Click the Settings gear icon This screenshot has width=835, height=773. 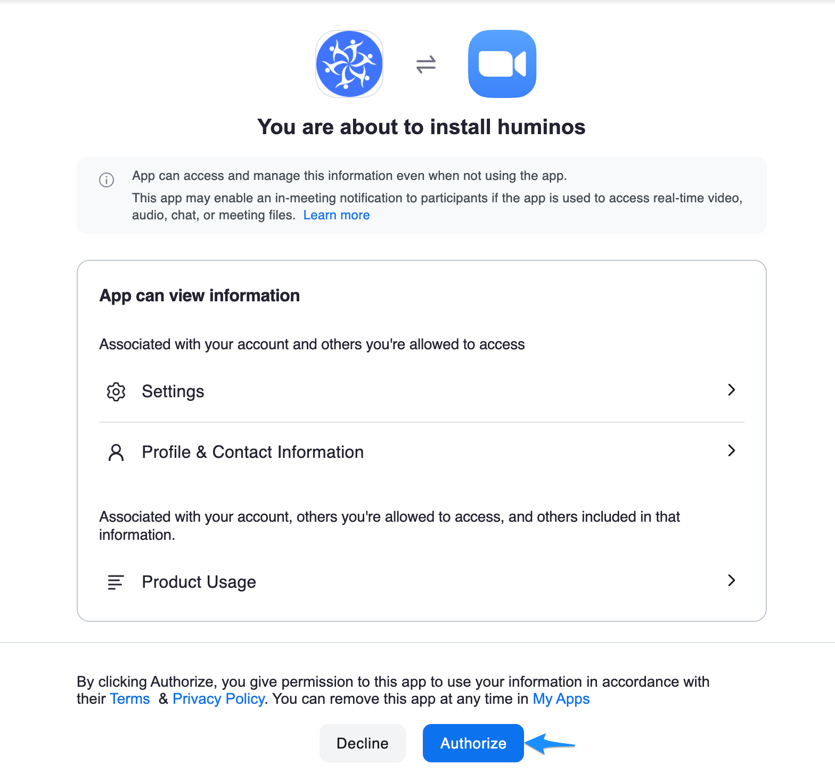pyautogui.click(x=116, y=391)
